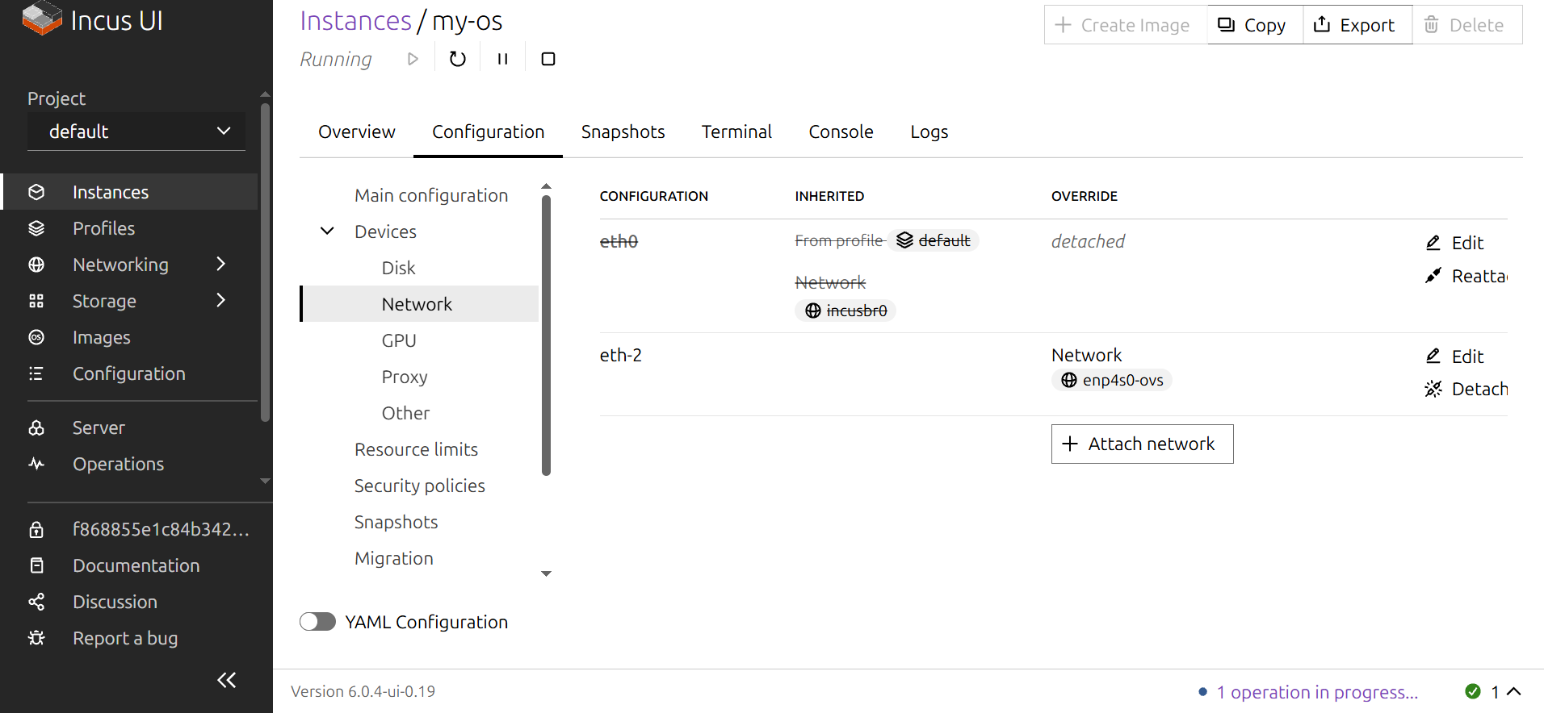Export the instance with Export button
This screenshot has width=1544, height=713.
(x=1357, y=25)
